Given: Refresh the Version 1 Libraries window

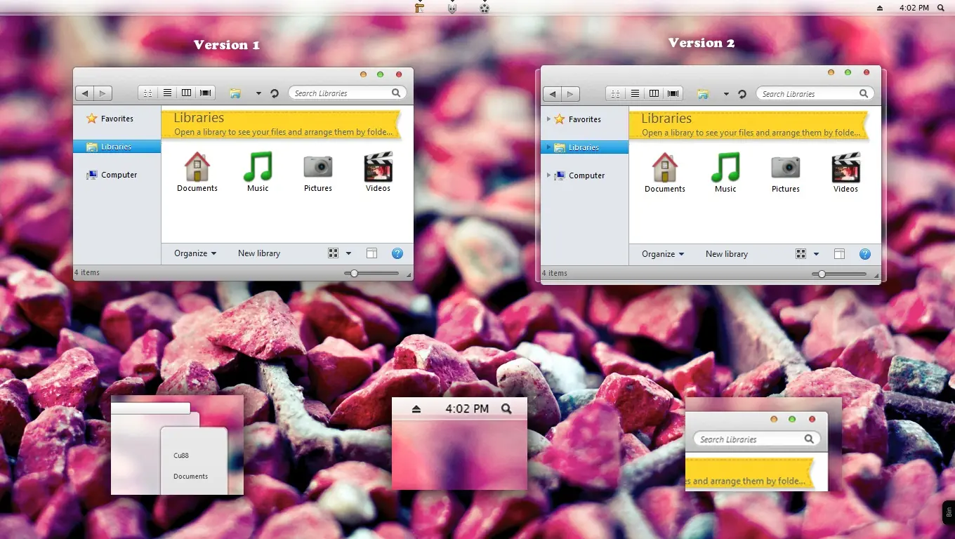Looking at the screenshot, I should coord(275,93).
